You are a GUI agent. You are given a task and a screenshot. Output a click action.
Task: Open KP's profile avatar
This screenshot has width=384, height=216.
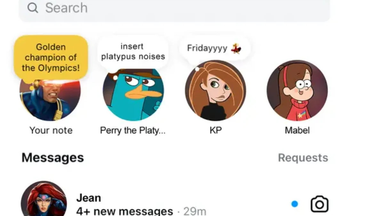click(215, 90)
